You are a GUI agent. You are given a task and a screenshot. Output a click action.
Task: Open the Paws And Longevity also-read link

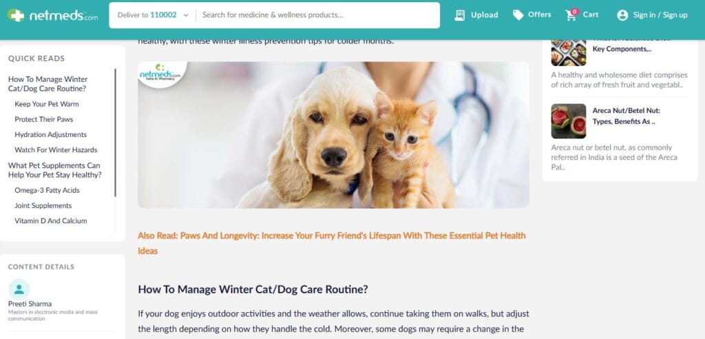pos(332,243)
